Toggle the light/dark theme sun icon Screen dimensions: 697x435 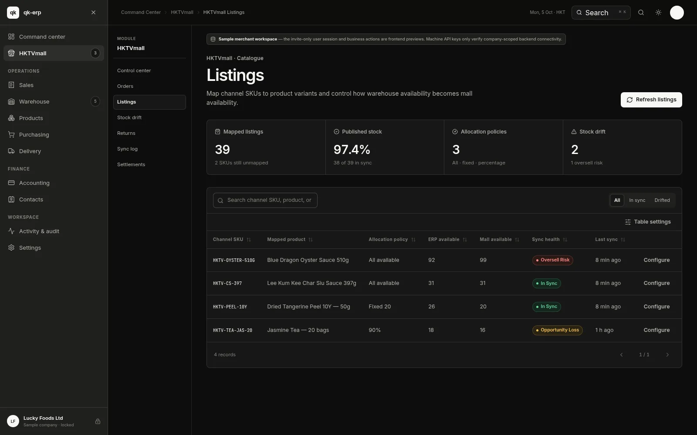658,13
